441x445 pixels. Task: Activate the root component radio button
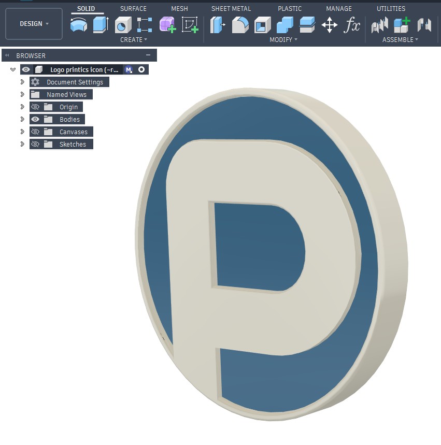141,69
